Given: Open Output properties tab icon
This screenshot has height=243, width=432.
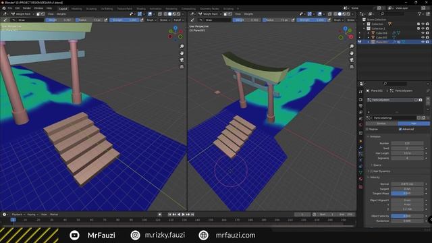Looking at the screenshot, I should click(360, 106).
